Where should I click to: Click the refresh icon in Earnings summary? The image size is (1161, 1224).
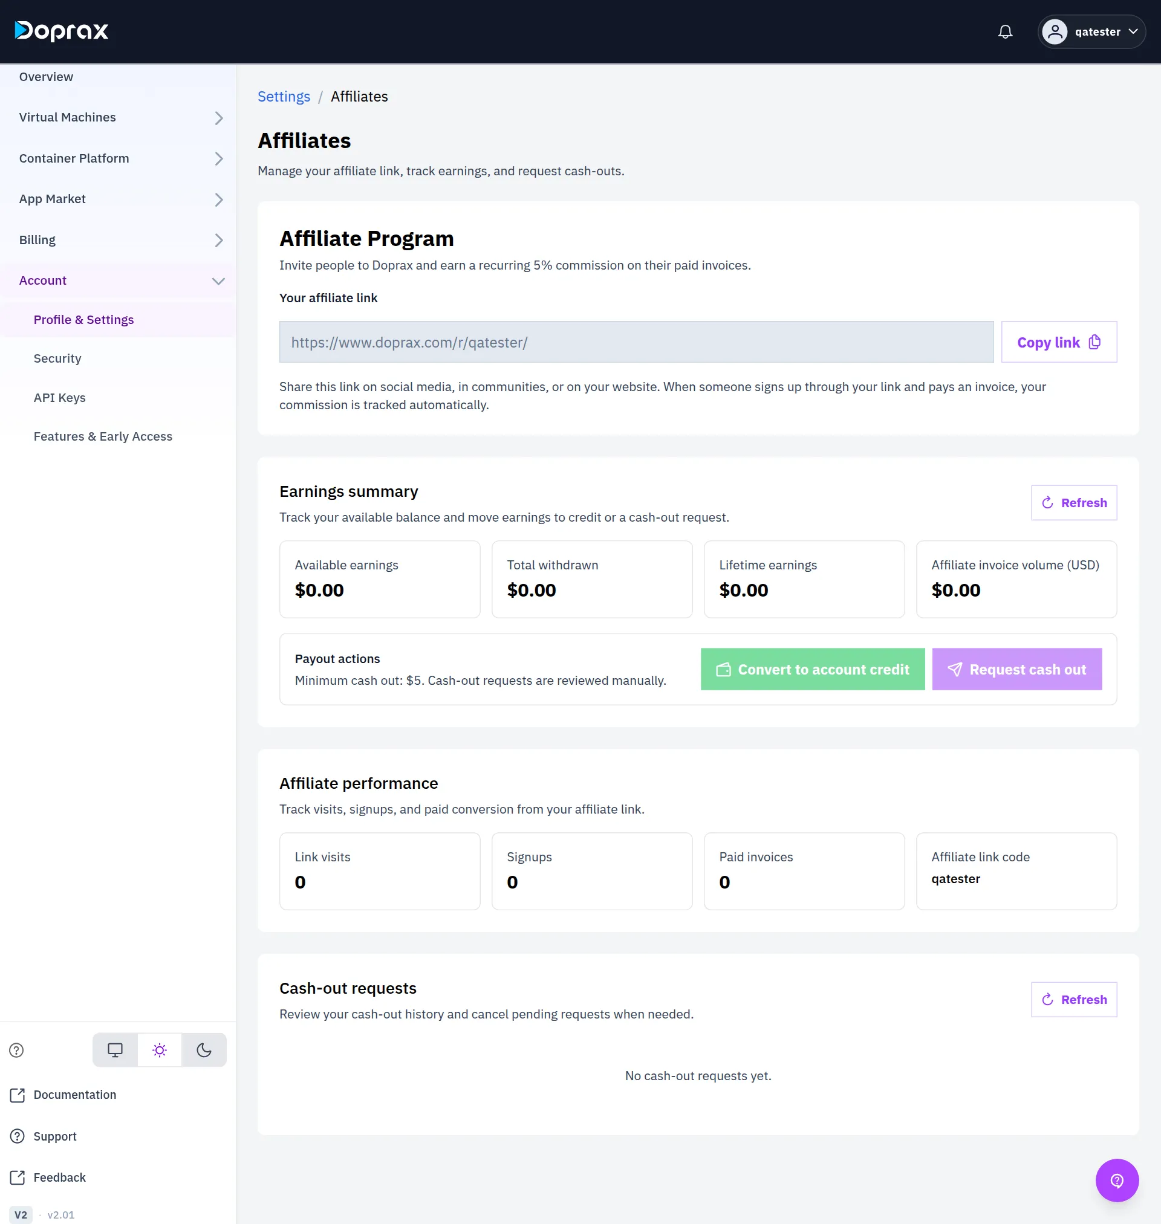[1047, 503]
